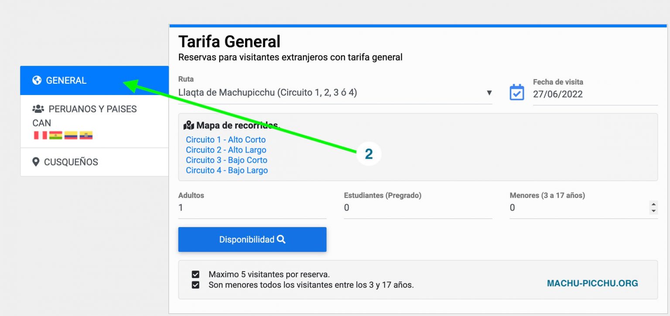Open the Circuito 3 - Bajo Corto link

point(226,160)
